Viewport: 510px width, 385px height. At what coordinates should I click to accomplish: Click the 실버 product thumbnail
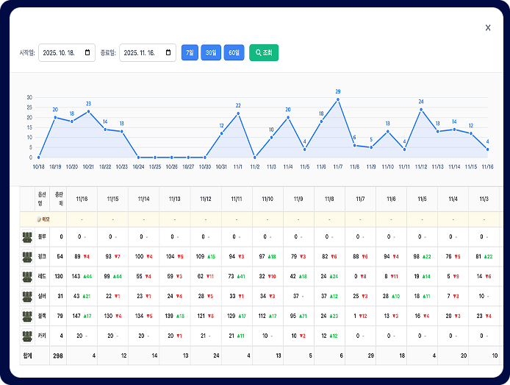pyautogui.click(x=27, y=297)
